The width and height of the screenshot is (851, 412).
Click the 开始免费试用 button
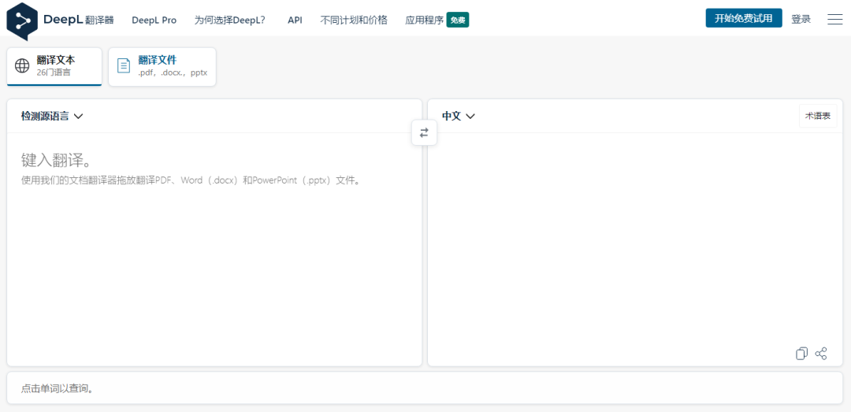pyautogui.click(x=744, y=18)
